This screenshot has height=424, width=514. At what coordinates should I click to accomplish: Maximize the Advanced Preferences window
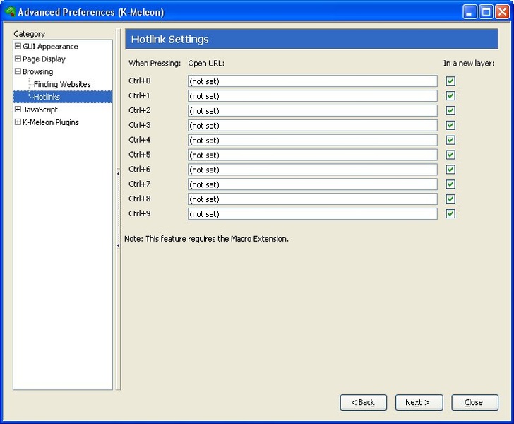pyautogui.click(x=486, y=12)
